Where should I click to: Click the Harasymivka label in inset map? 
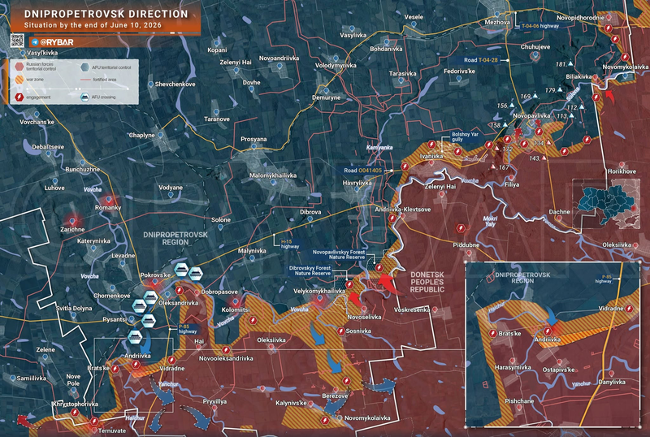[x=513, y=367]
